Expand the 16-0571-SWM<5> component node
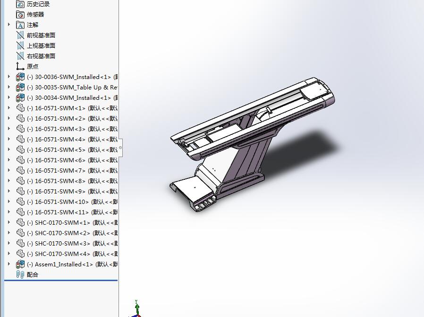The height and width of the screenshot is (317, 424). click(8, 150)
